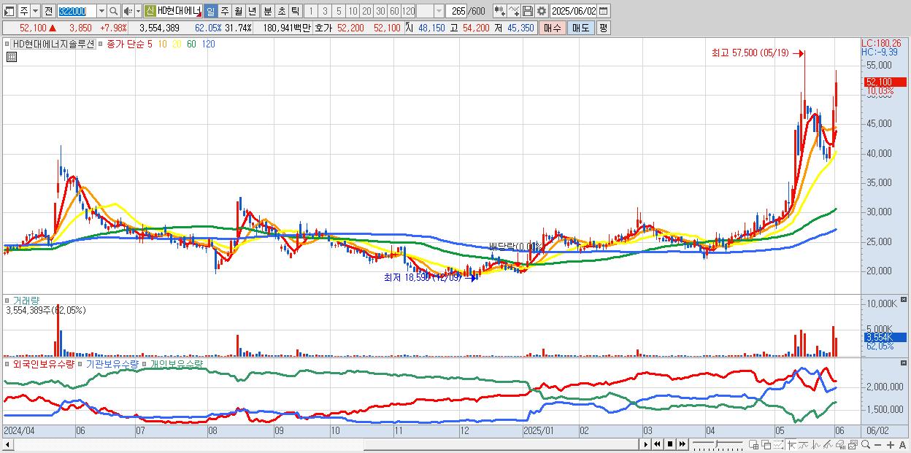Zoom out using minus icon
The width and height of the screenshot is (911, 453).
877,445
